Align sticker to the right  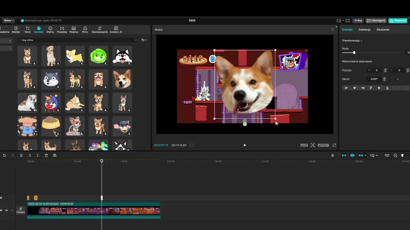point(363,88)
